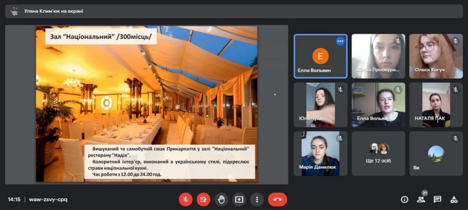Unmute the microphone in the call bar

[186, 199]
